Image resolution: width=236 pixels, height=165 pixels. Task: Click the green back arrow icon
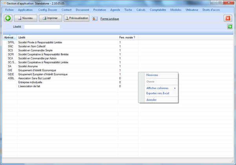[x=8, y=18]
